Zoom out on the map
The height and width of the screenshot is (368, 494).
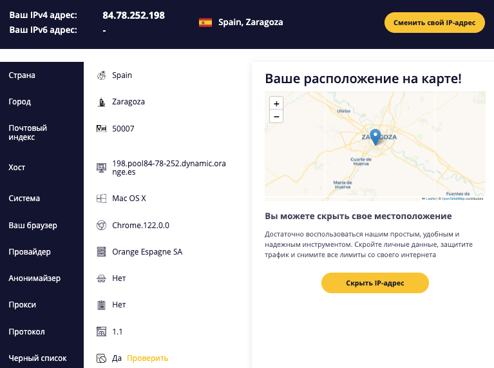[276, 117]
